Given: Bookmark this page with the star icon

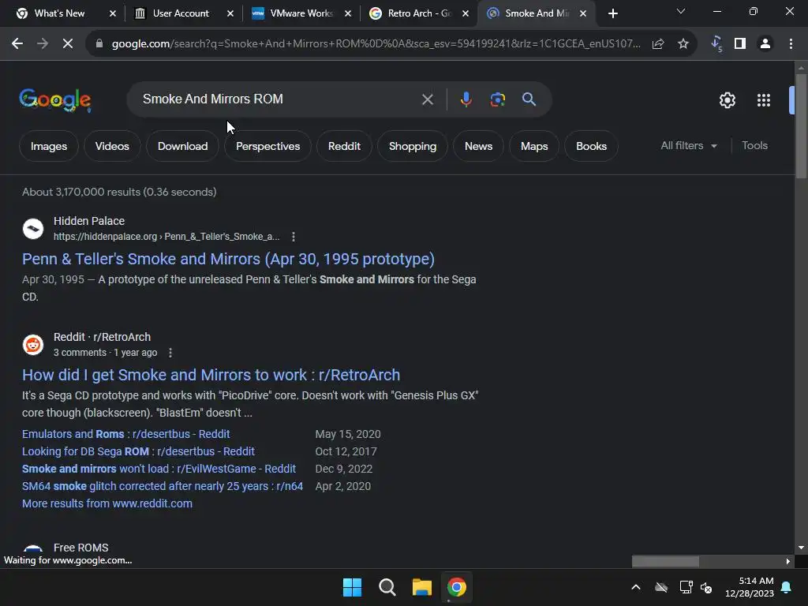Looking at the screenshot, I should pyautogui.click(x=683, y=44).
